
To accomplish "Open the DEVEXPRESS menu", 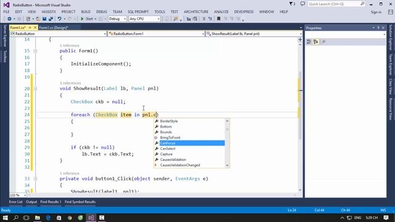I will click(x=244, y=12).
